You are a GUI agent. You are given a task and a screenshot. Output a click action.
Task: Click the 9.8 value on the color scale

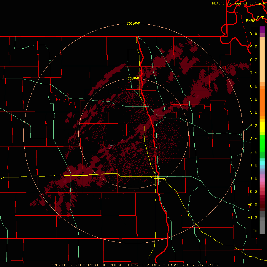coord(254,33)
